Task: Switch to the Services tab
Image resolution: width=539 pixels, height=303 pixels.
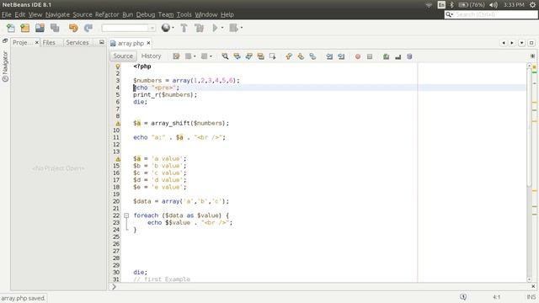Action: (x=77, y=42)
